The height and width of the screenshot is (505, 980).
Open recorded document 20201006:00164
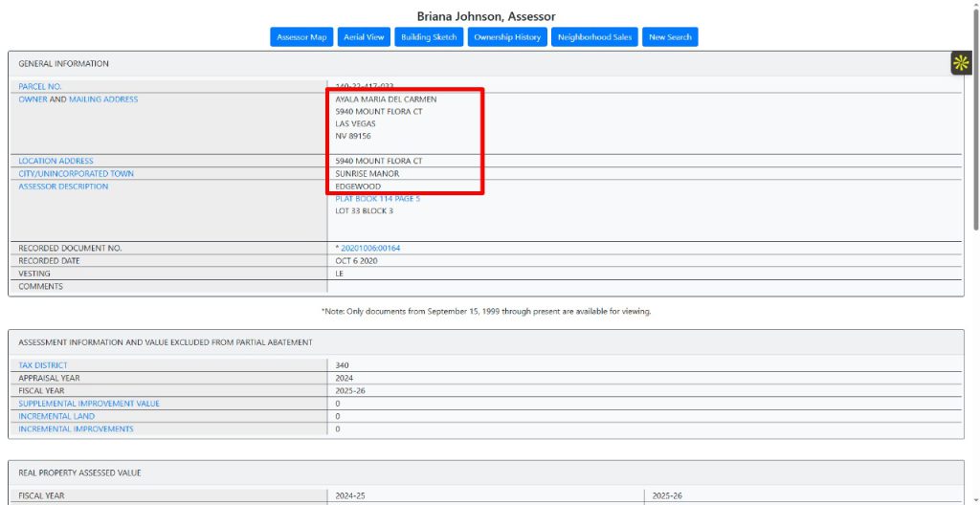370,249
